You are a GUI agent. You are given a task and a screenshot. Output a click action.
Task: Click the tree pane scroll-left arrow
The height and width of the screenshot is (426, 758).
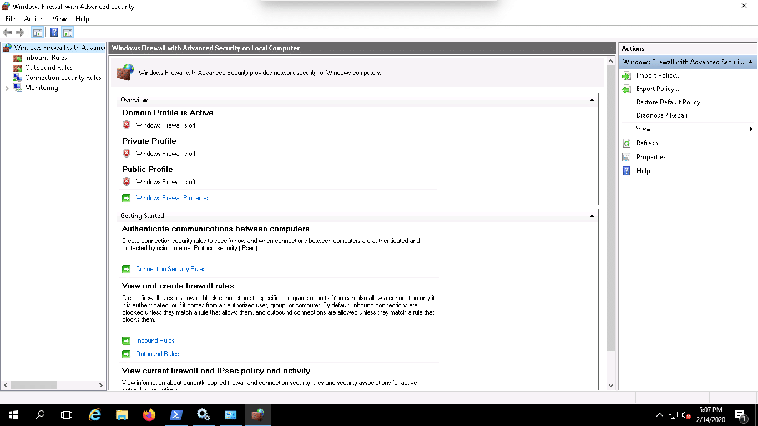pos(6,385)
